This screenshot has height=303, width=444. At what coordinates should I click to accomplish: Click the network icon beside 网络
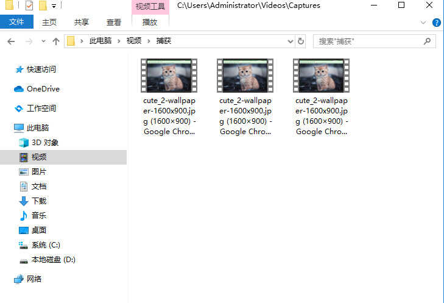click(19, 279)
